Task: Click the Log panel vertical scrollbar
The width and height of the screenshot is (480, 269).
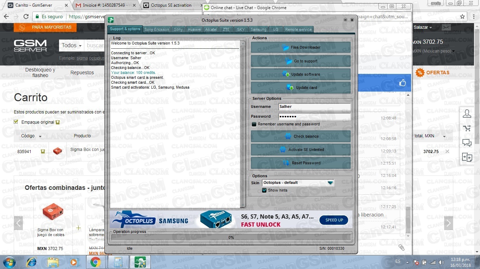Action: [243, 124]
